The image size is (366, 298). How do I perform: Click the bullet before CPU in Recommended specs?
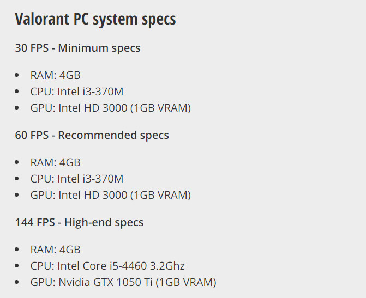click(x=18, y=179)
